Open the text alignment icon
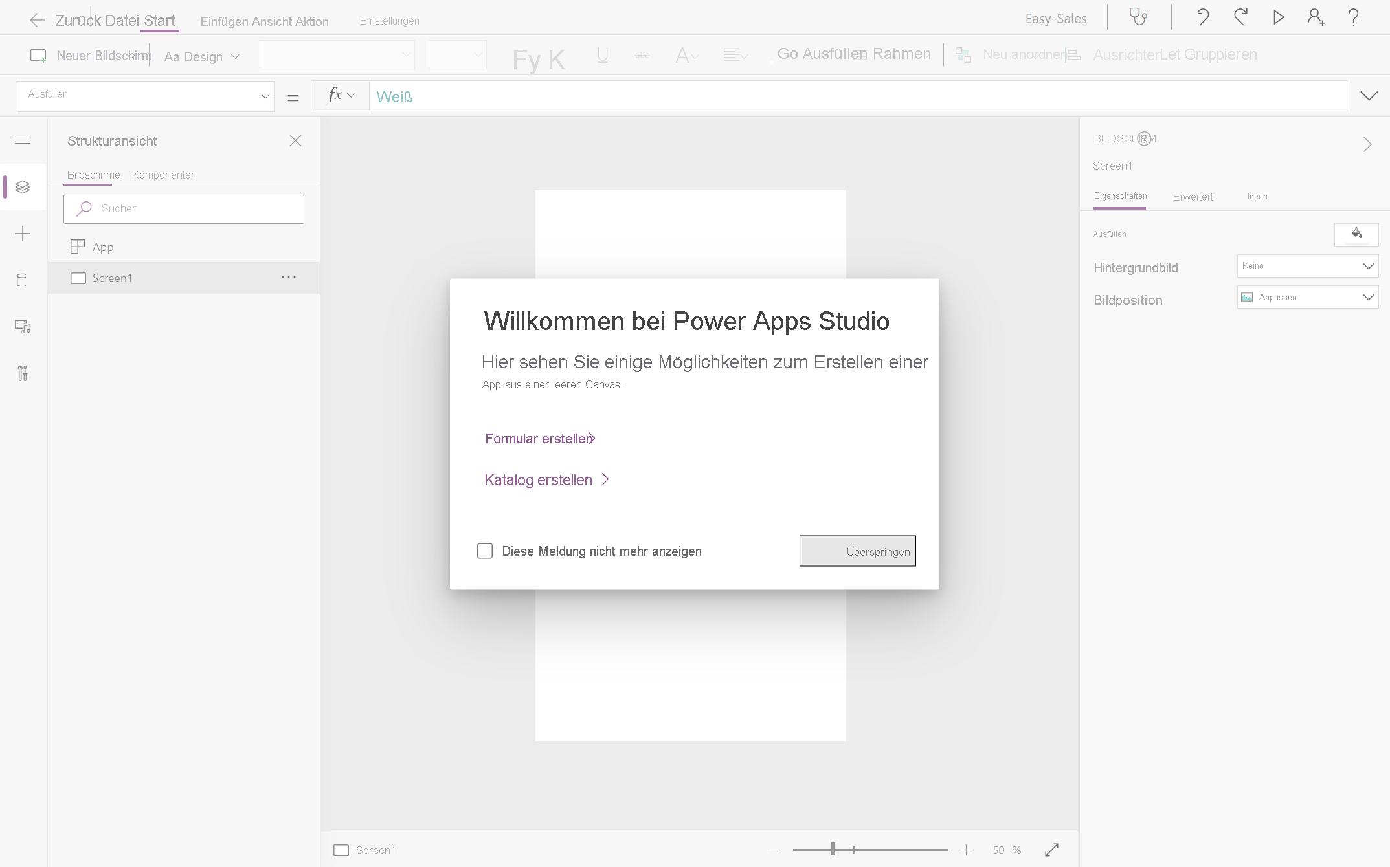Screen dimensions: 1390x867 735,56
